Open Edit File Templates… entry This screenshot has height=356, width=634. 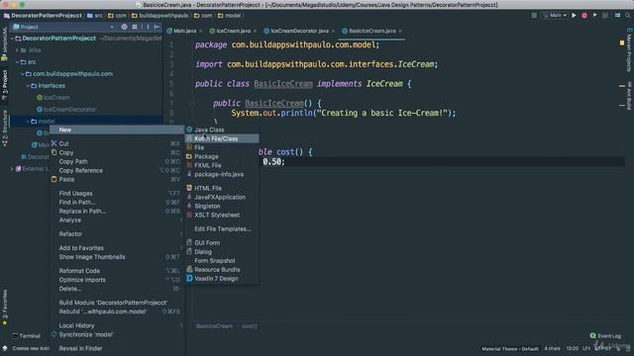click(x=222, y=228)
